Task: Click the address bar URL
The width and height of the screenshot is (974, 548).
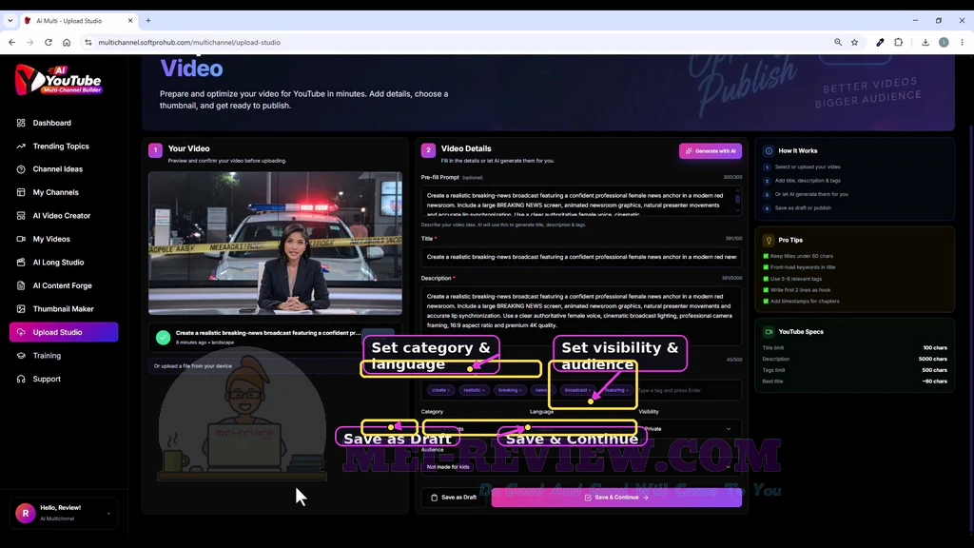Action: click(189, 42)
